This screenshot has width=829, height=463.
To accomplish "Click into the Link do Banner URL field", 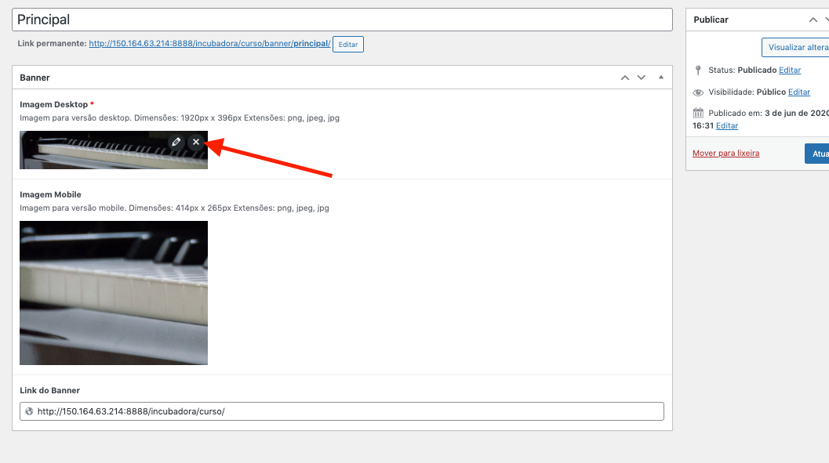I will 345,411.
